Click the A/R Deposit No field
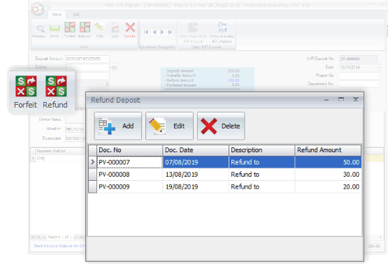The image size is (388, 271). (x=358, y=59)
